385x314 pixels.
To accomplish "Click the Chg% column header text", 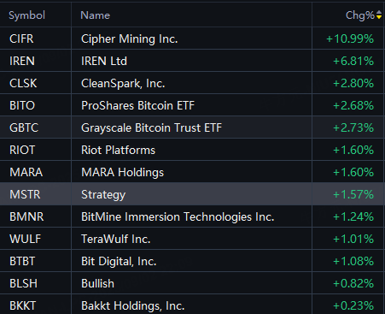I will (x=360, y=15).
